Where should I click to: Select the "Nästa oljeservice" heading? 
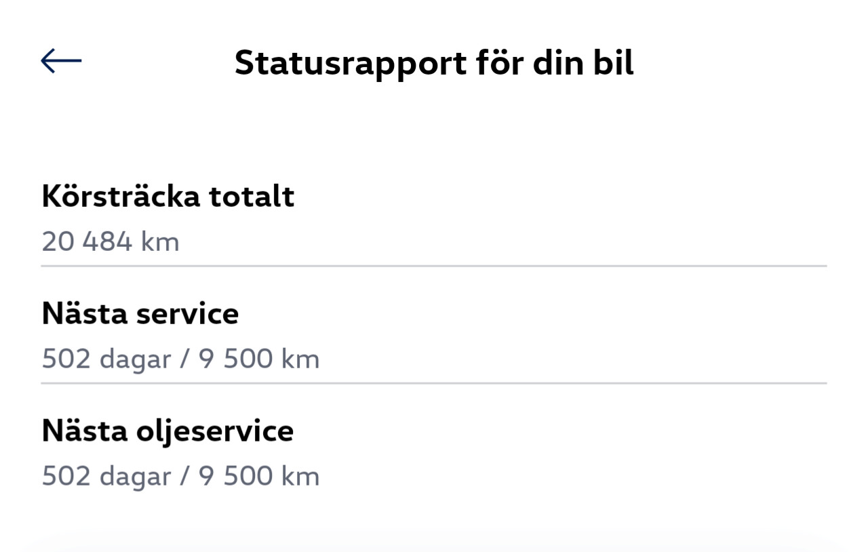point(167,431)
